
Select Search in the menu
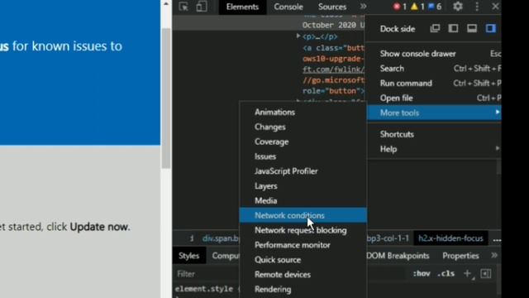pos(434,69)
